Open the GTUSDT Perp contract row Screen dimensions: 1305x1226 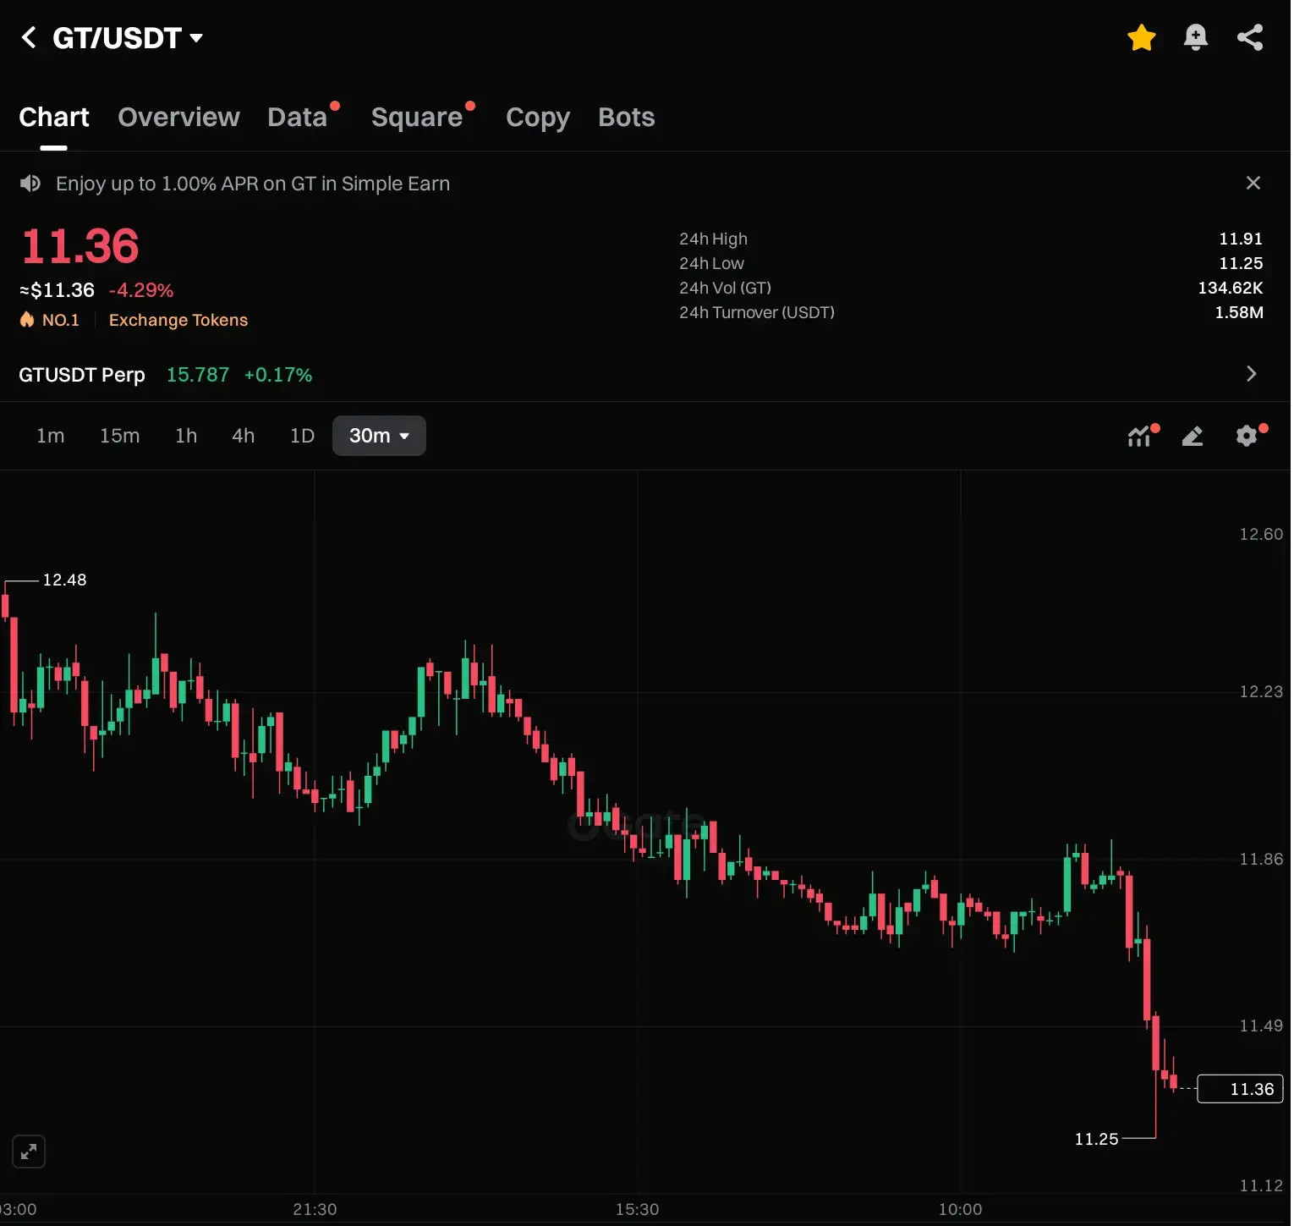point(645,374)
